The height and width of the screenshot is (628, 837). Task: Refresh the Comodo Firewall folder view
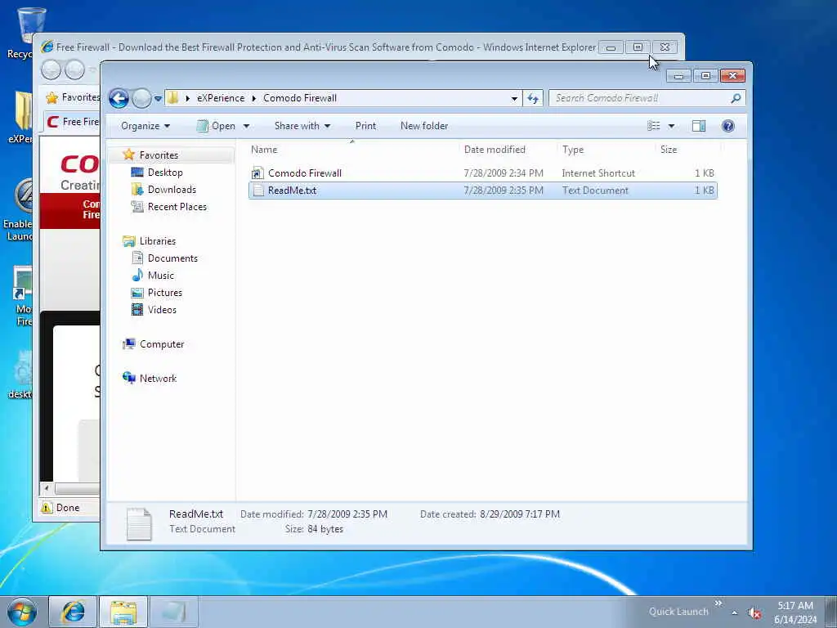(533, 98)
